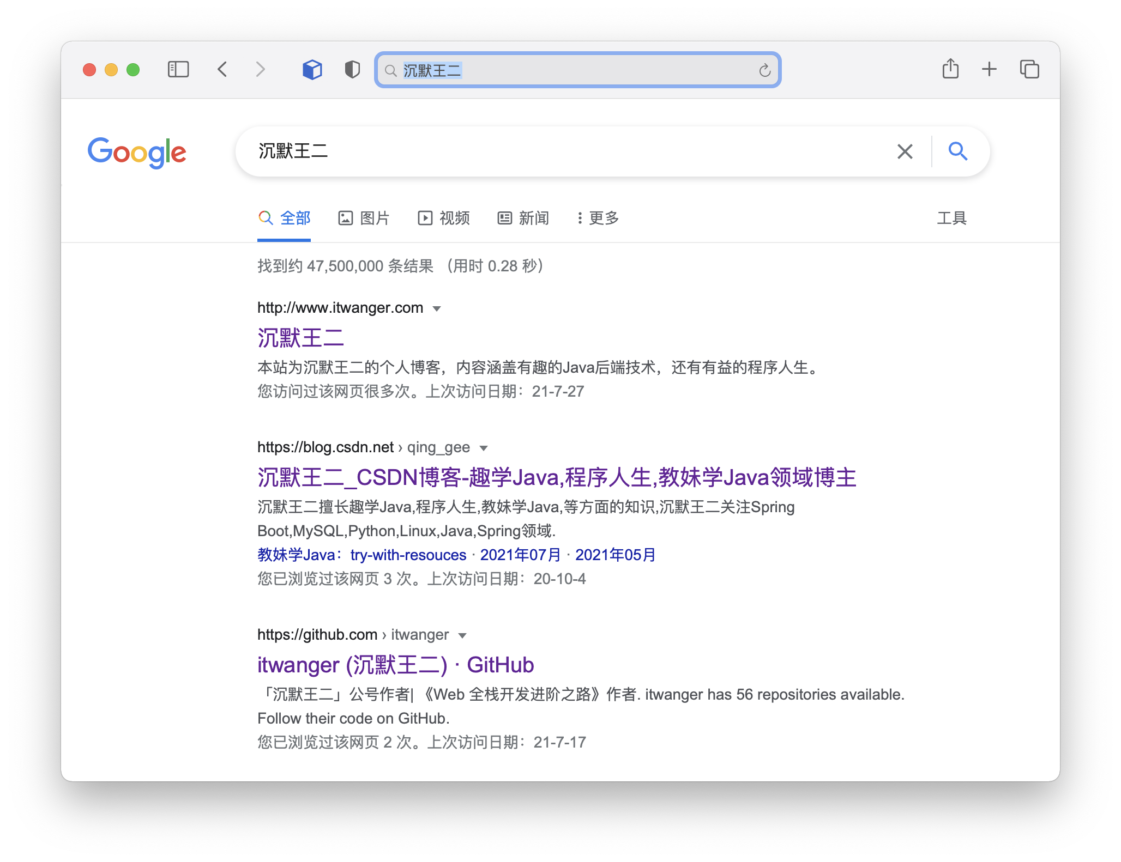
Task: Click the blue magnifier search button
Action: pyautogui.click(x=957, y=151)
